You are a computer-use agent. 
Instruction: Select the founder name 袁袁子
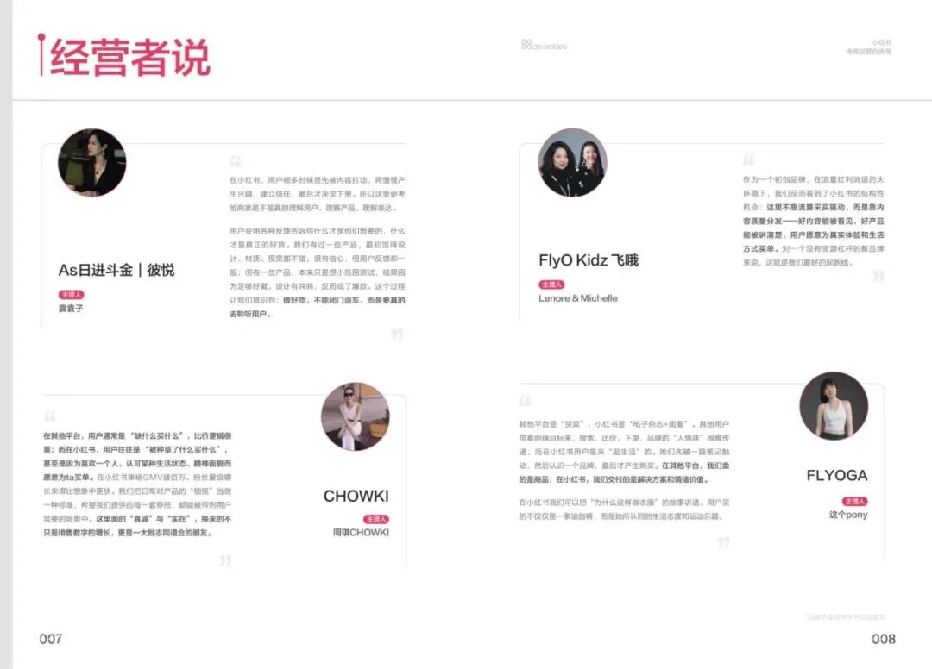tap(71, 308)
